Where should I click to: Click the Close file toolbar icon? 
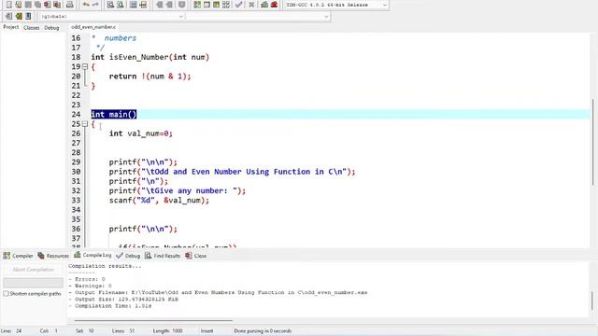point(48,5)
